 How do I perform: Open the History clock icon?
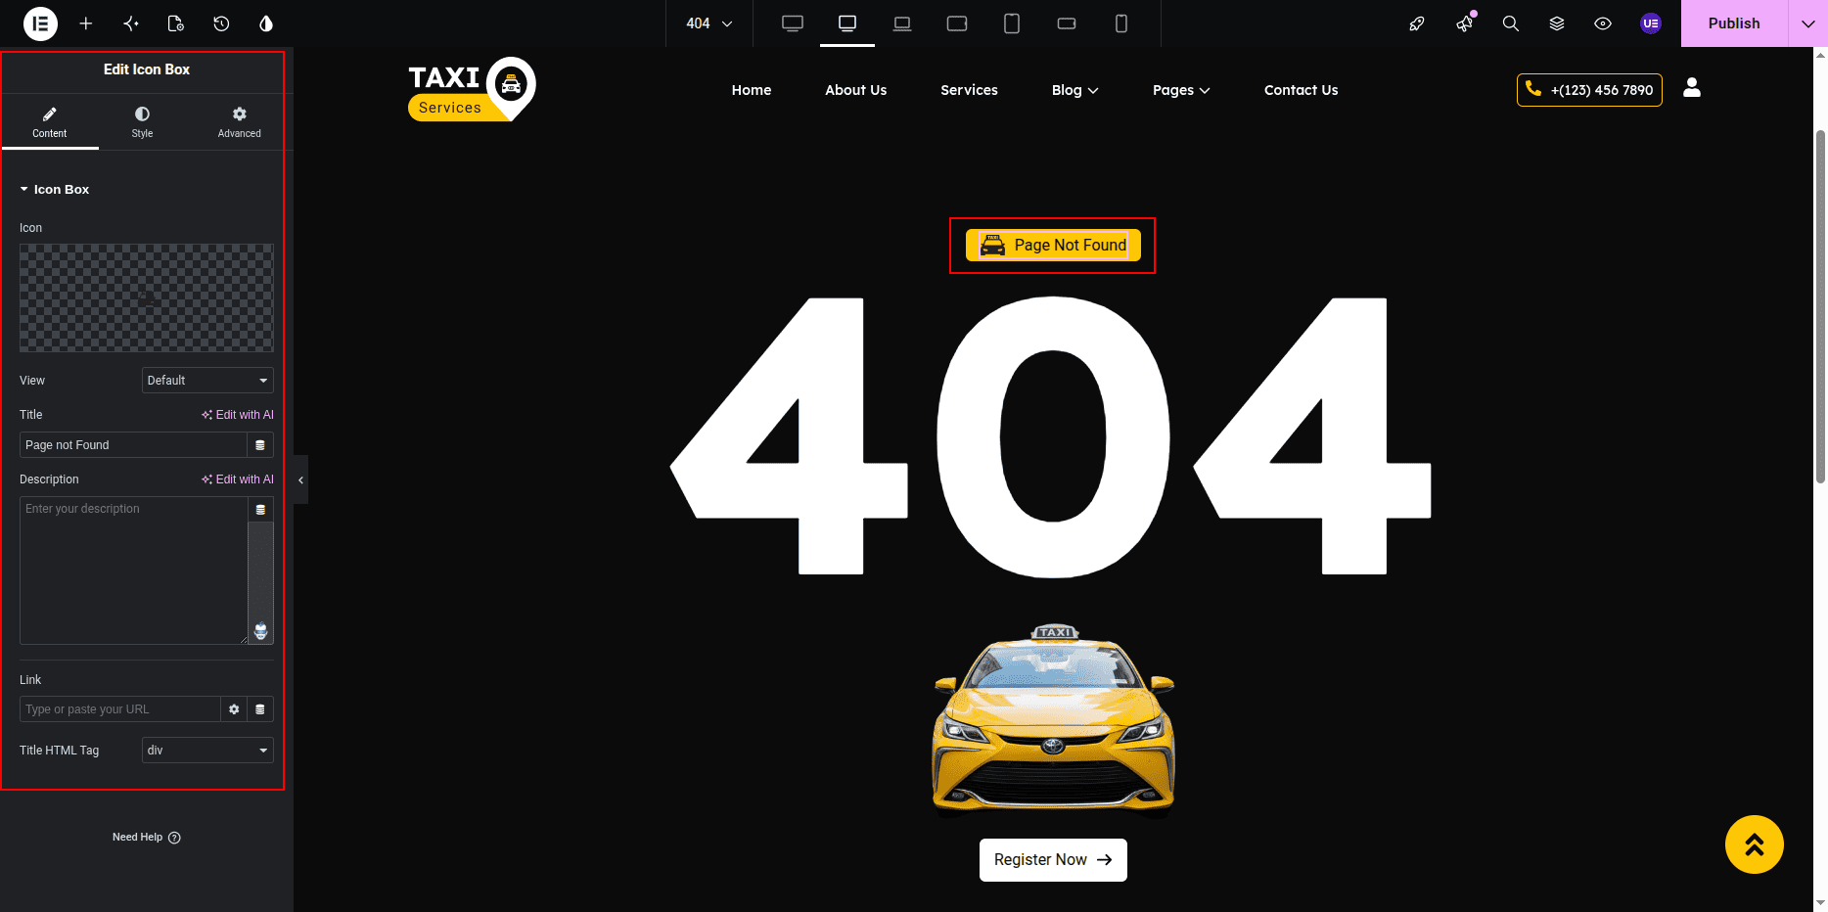[221, 23]
